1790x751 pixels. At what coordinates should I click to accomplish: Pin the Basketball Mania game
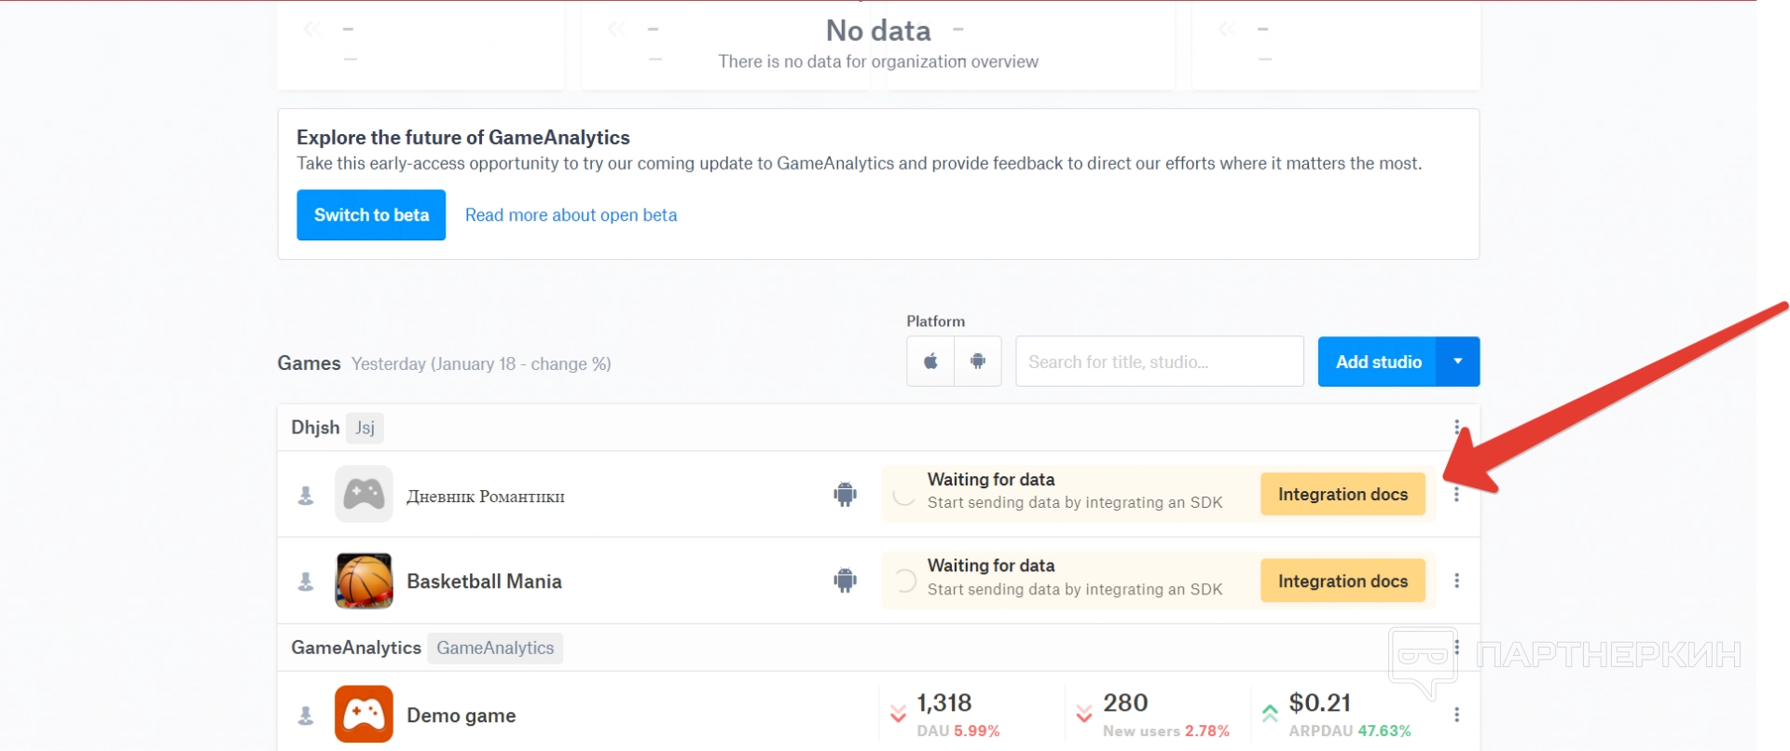[306, 582]
